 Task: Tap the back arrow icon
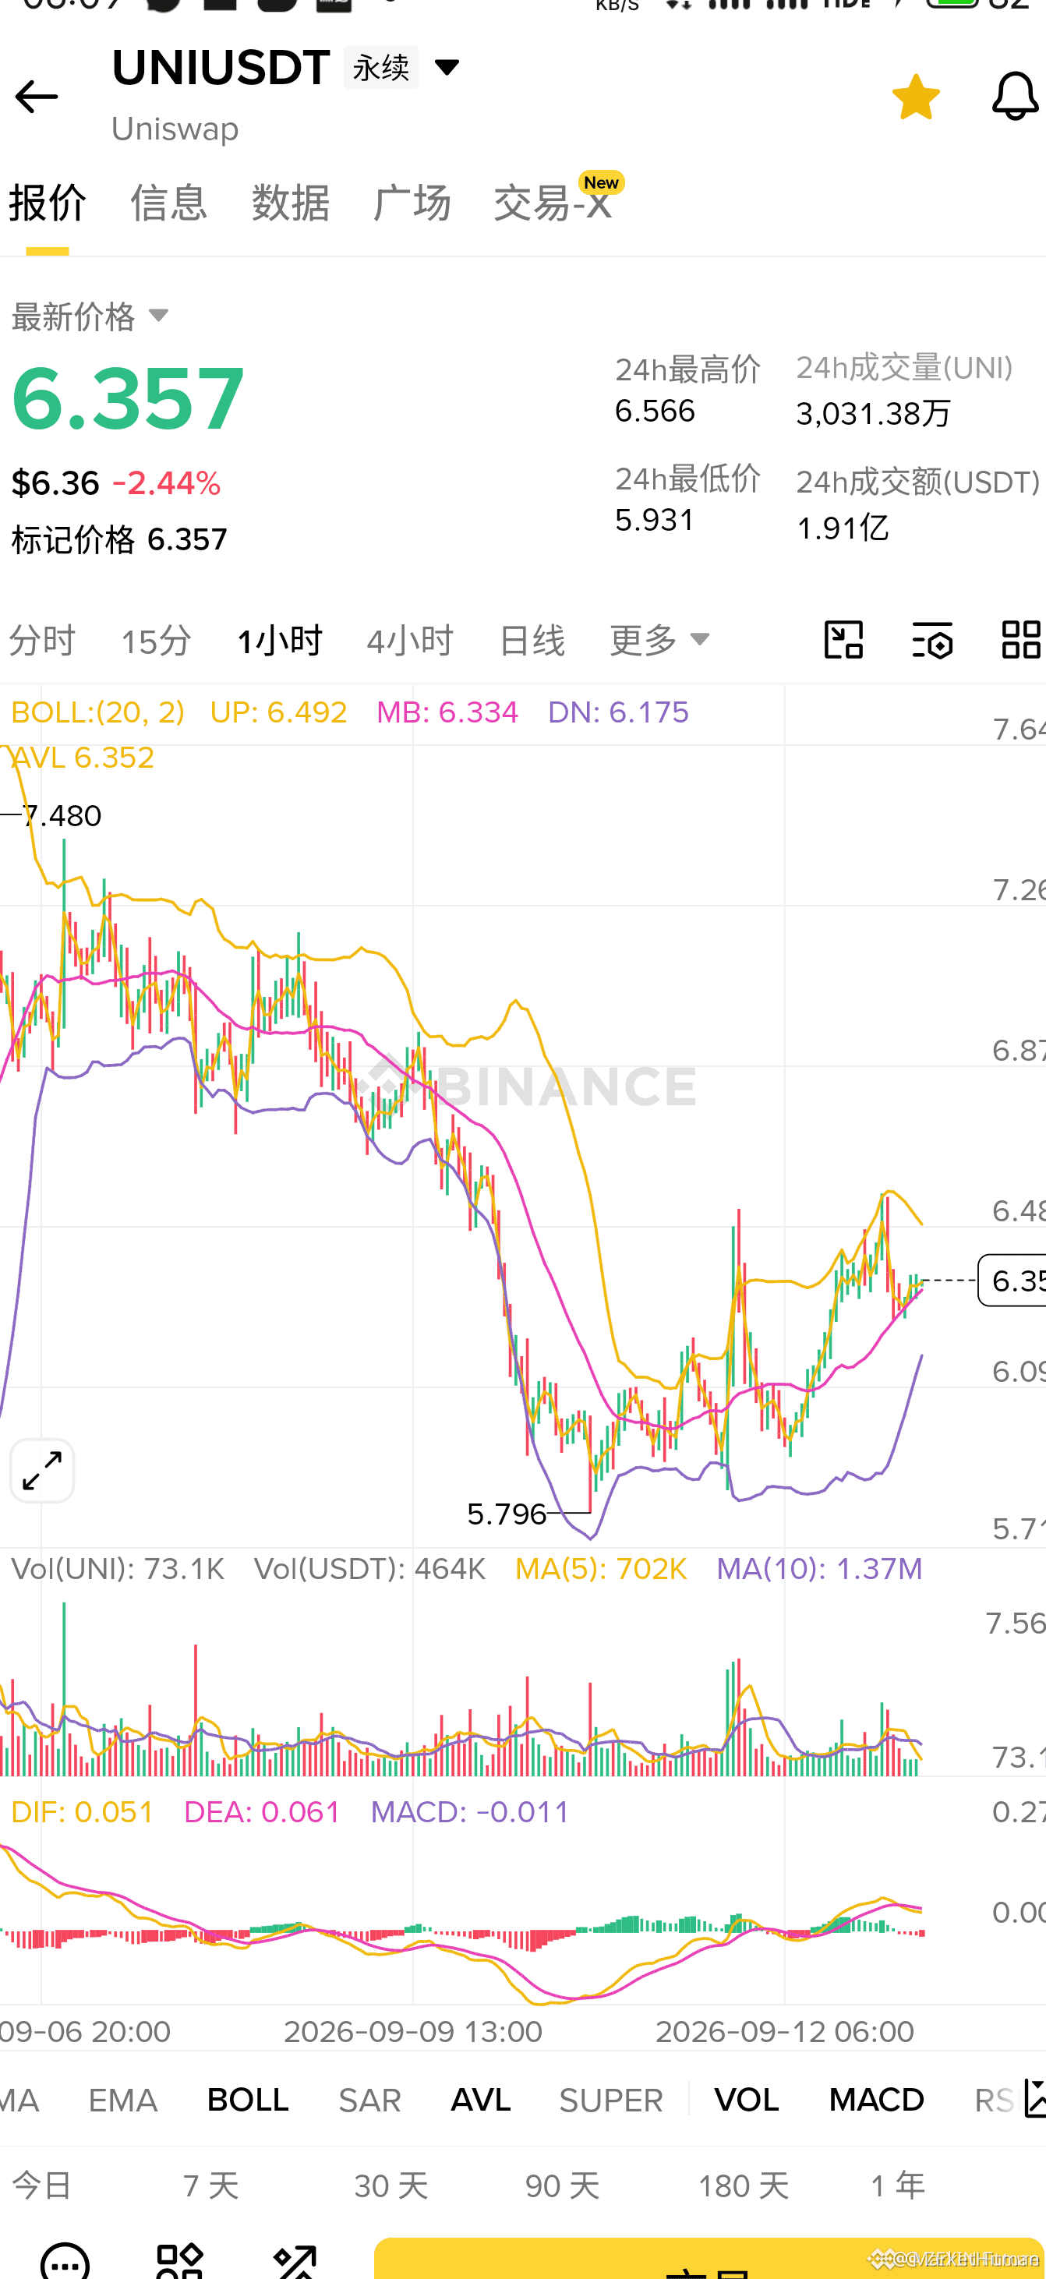[x=37, y=97]
